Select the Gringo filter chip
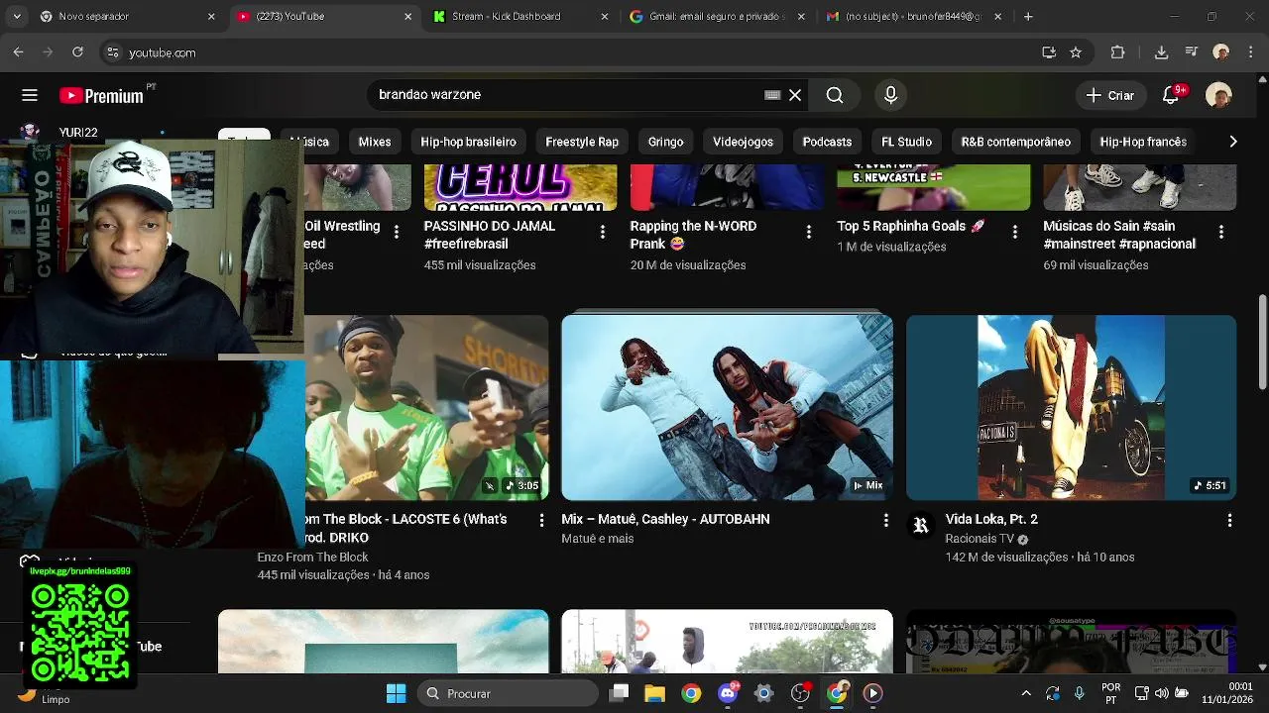Image resolution: width=1269 pixels, height=713 pixels. pyautogui.click(x=665, y=142)
